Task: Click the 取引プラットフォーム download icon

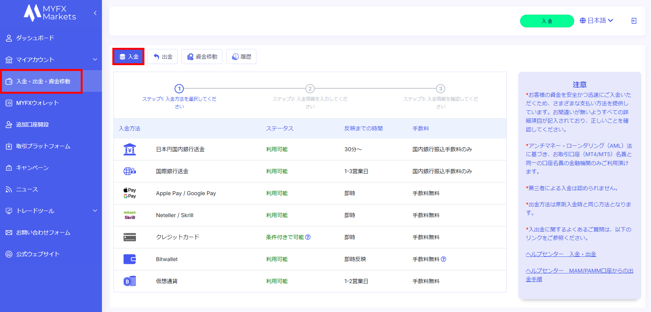Action: point(9,146)
